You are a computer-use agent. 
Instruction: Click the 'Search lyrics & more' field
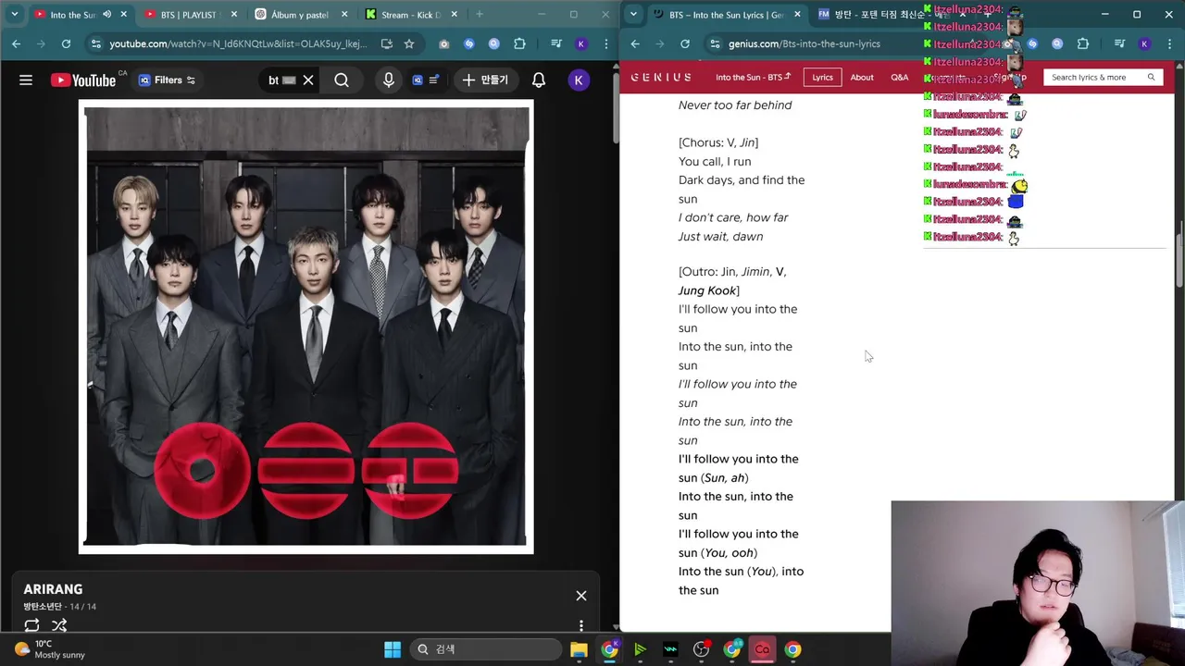click(x=1102, y=78)
